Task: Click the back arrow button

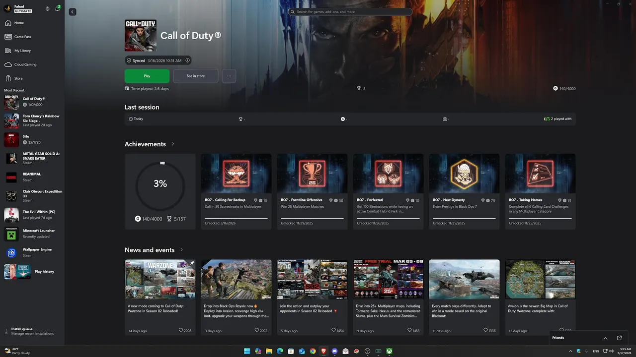Action: coord(73,11)
